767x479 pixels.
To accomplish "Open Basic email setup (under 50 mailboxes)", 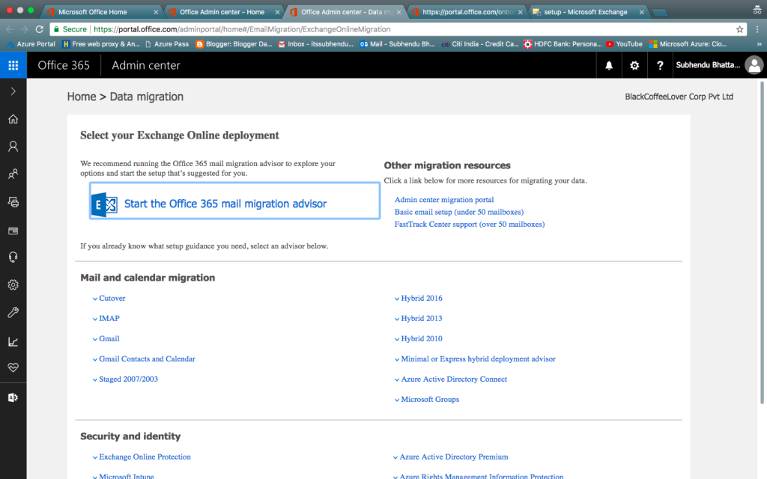I will [x=459, y=212].
